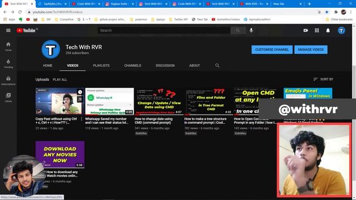Start voice search with microphone icon
This screenshot has height=200, width=356.
click(251, 31)
